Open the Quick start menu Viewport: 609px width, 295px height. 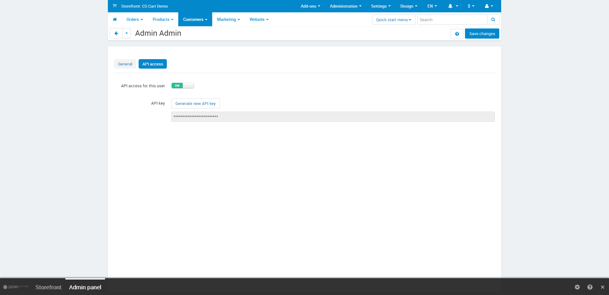pos(394,20)
